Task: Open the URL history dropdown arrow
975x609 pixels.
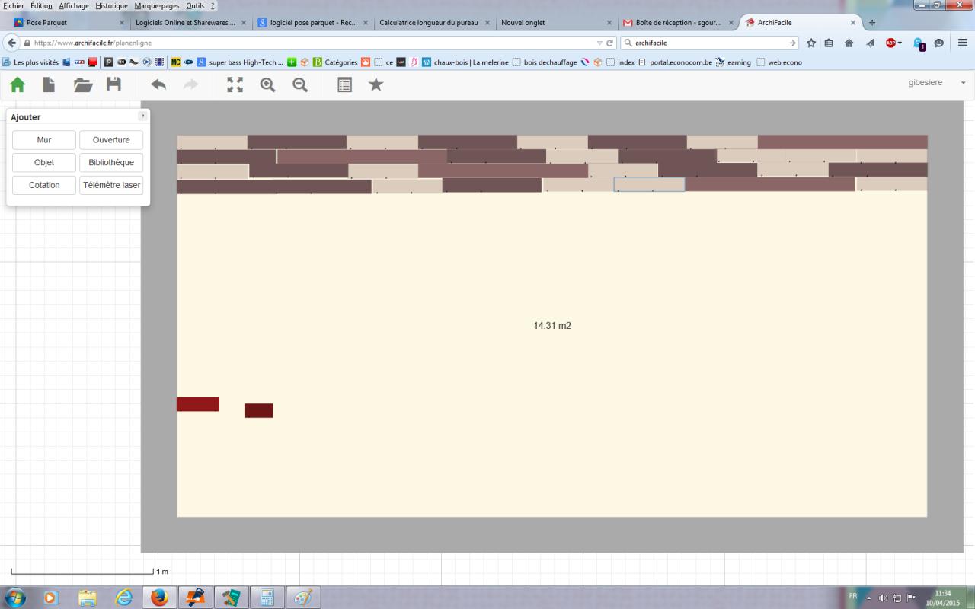Action: point(600,43)
